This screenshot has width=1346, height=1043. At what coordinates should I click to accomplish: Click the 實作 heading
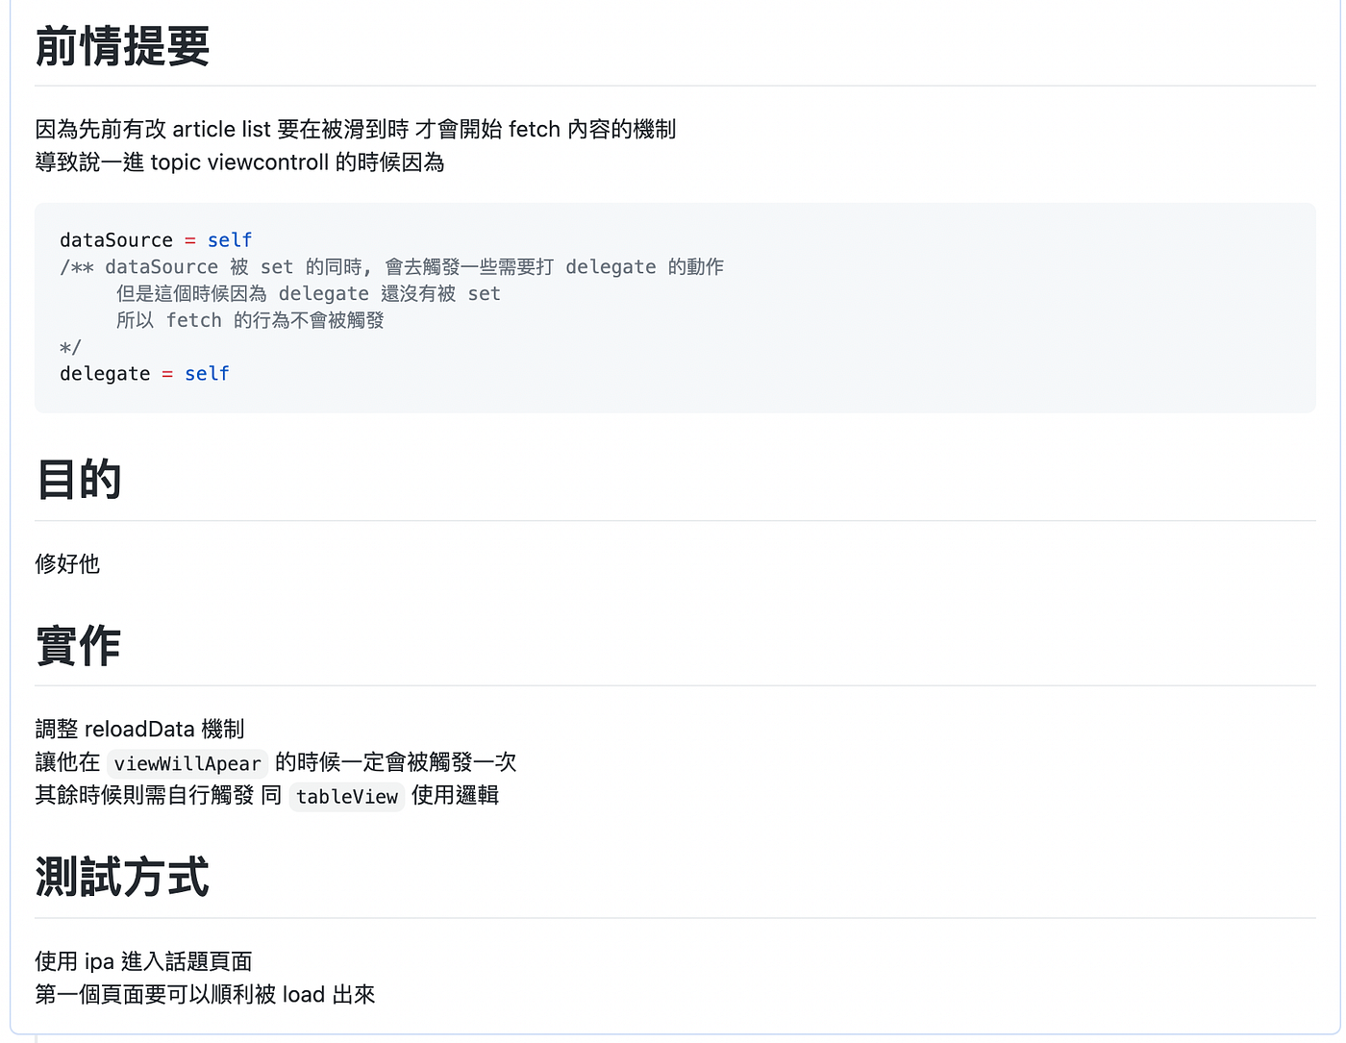point(79,645)
